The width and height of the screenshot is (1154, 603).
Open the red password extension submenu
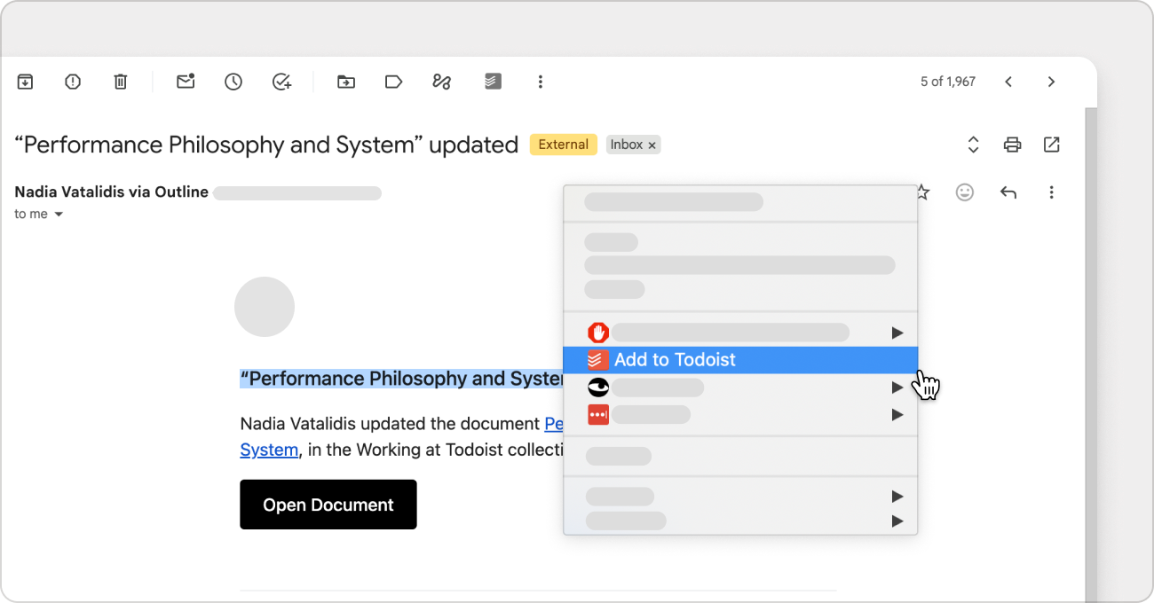click(x=740, y=414)
